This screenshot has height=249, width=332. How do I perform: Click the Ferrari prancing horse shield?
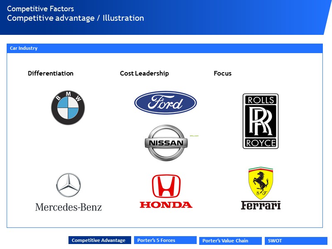(x=261, y=183)
